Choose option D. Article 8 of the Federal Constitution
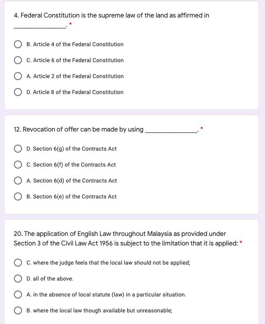 pyautogui.click(x=18, y=92)
